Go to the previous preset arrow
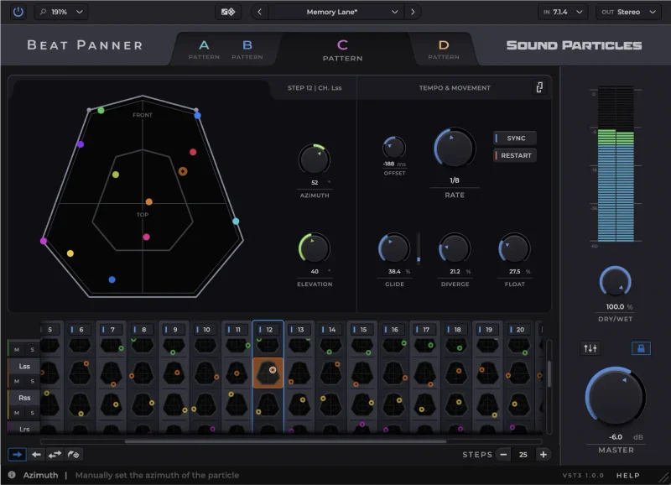The height and width of the screenshot is (485, 671). [x=259, y=12]
